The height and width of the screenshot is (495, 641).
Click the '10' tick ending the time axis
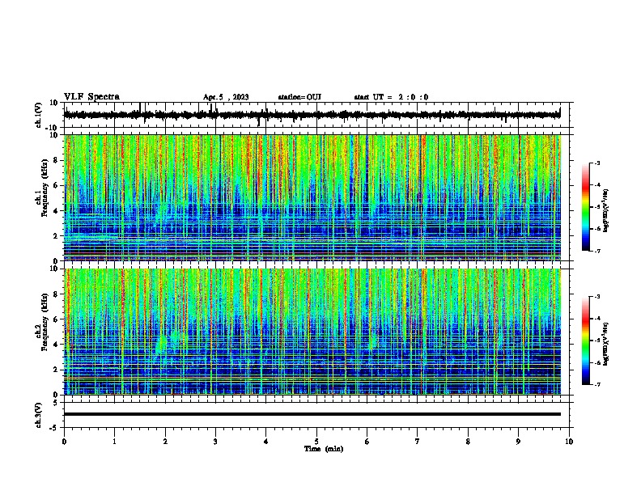pyautogui.click(x=569, y=442)
